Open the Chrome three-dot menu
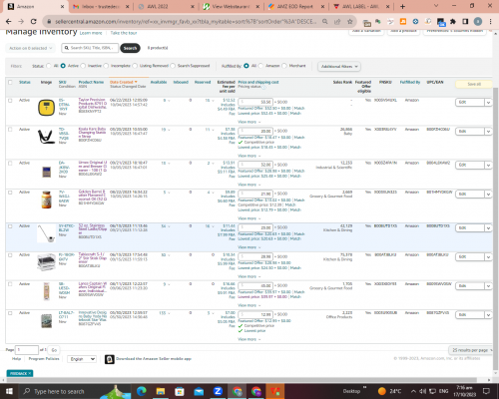This screenshot has height=399, width=499. [490, 21]
